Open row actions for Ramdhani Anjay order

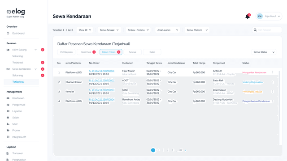(x=272, y=101)
